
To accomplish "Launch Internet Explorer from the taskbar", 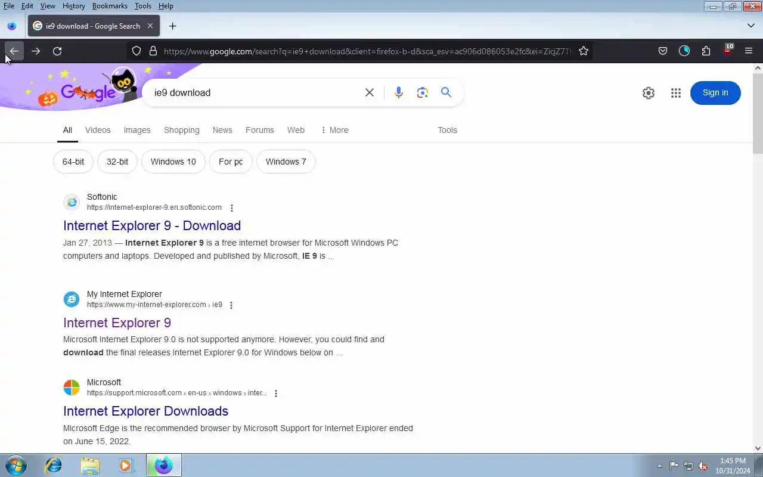I will (54, 465).
